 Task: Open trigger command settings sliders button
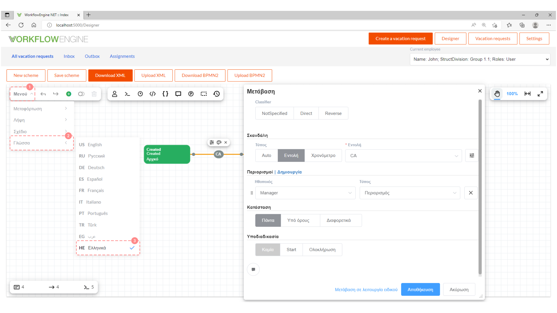click(472, 155)
